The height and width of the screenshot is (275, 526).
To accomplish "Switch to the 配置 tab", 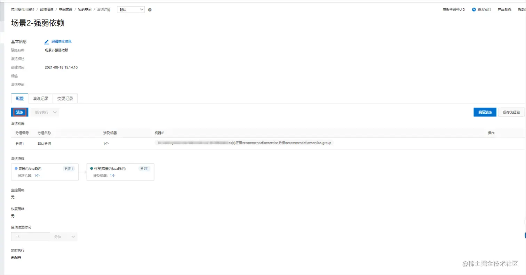I will [19, 98].
